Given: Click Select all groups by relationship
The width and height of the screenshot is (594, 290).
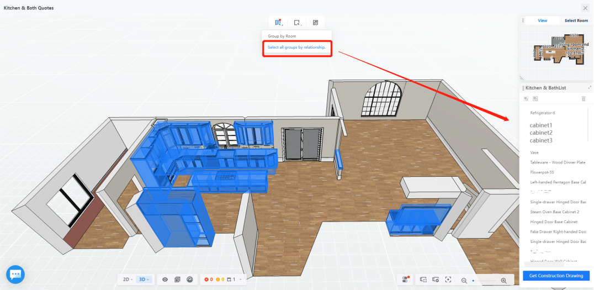Looking at the screenshot, I should pos(296,48).
